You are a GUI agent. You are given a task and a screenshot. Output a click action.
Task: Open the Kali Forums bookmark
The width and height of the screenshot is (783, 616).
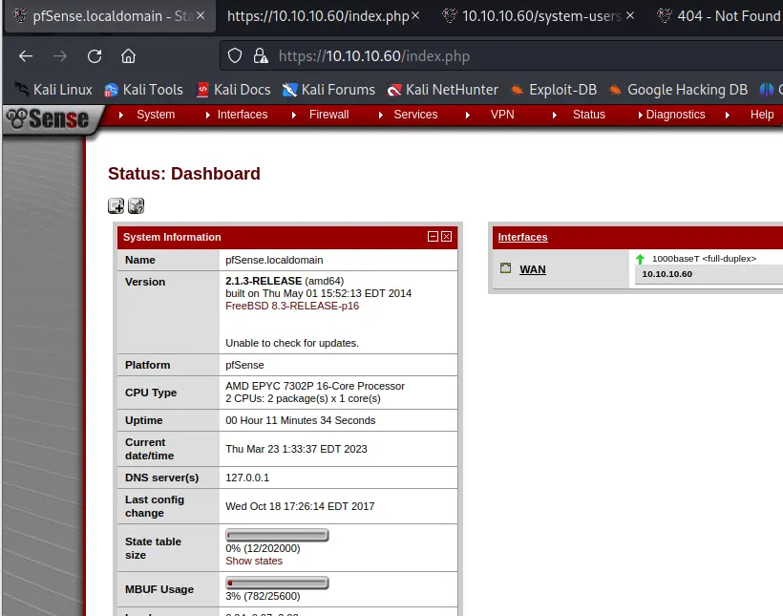pyautogui.click(x=328, y=90)
